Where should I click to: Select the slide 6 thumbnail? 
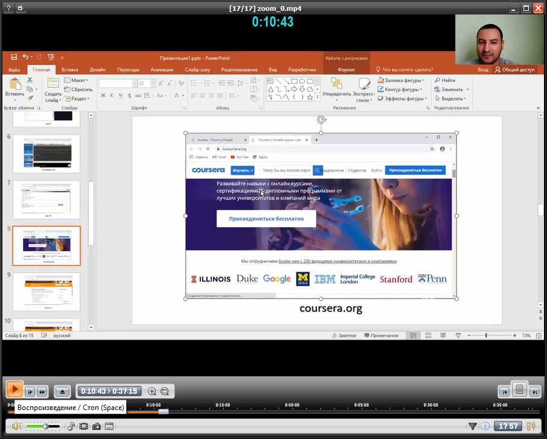pos(46,154)
